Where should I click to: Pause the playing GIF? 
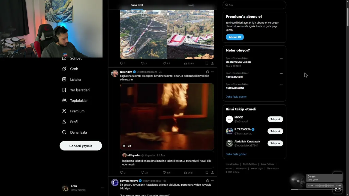[124, 146]
